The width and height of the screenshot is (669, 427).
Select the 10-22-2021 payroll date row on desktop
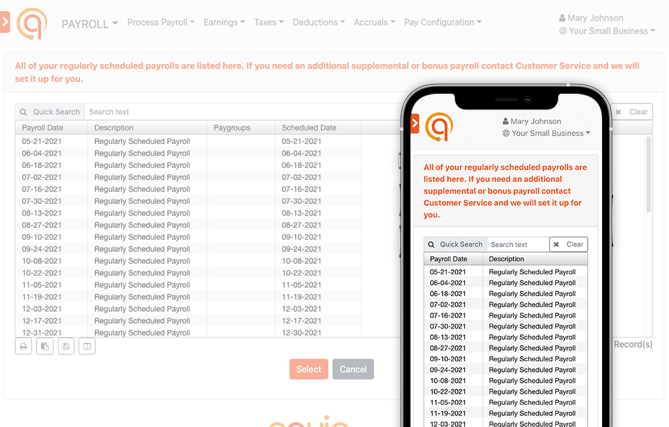pos(209,273)
